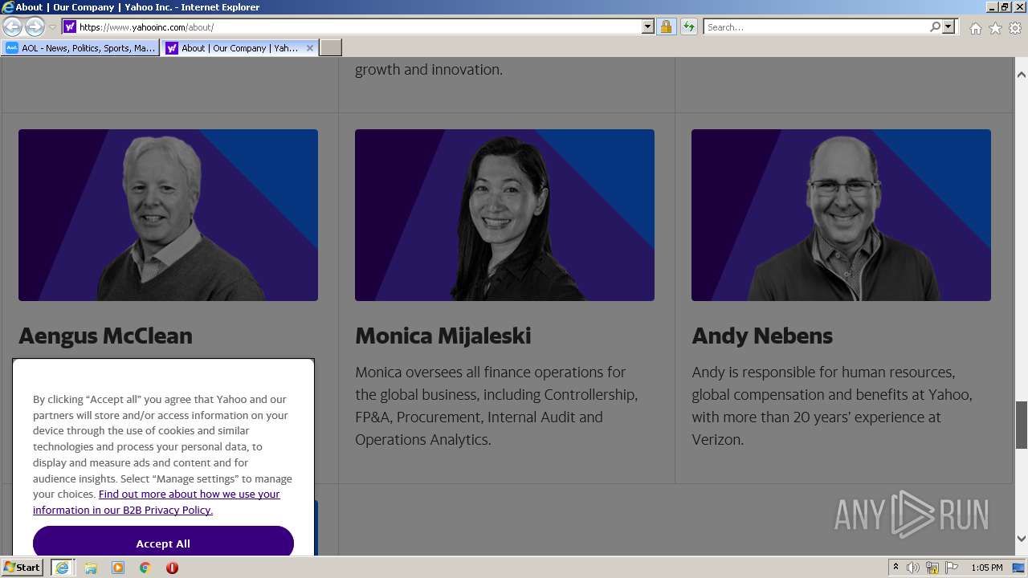
Task: Click the Andy Nebens name heading
Action: coord(762,336)
